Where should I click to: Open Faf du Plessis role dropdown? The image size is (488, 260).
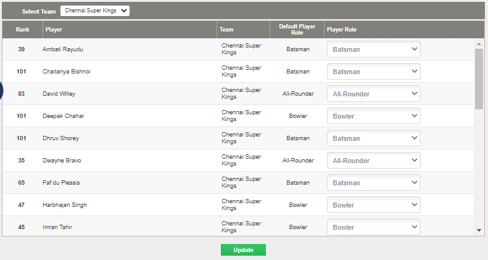373,183
